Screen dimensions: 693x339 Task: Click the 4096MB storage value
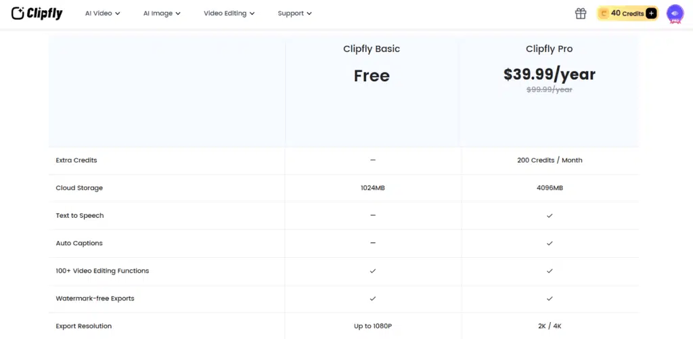coord(550,188)
